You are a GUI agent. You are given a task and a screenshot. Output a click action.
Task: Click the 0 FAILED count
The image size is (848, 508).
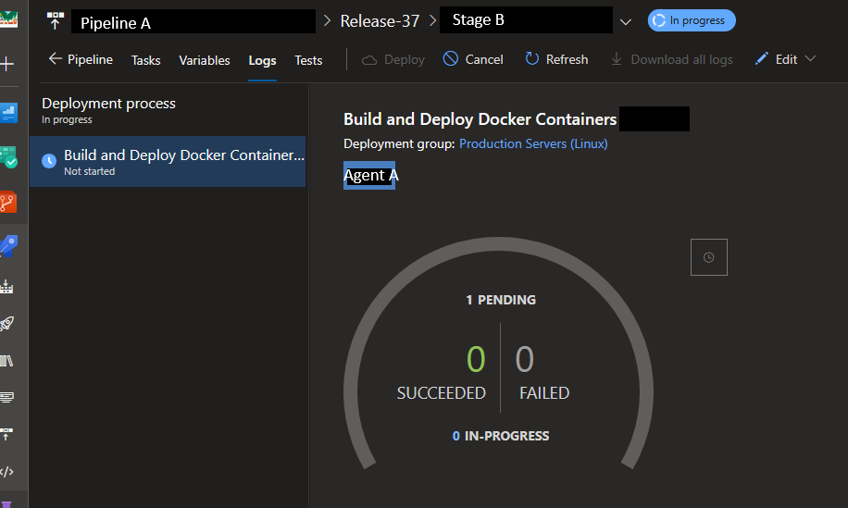pyautogui.click(x=544, y=372)
